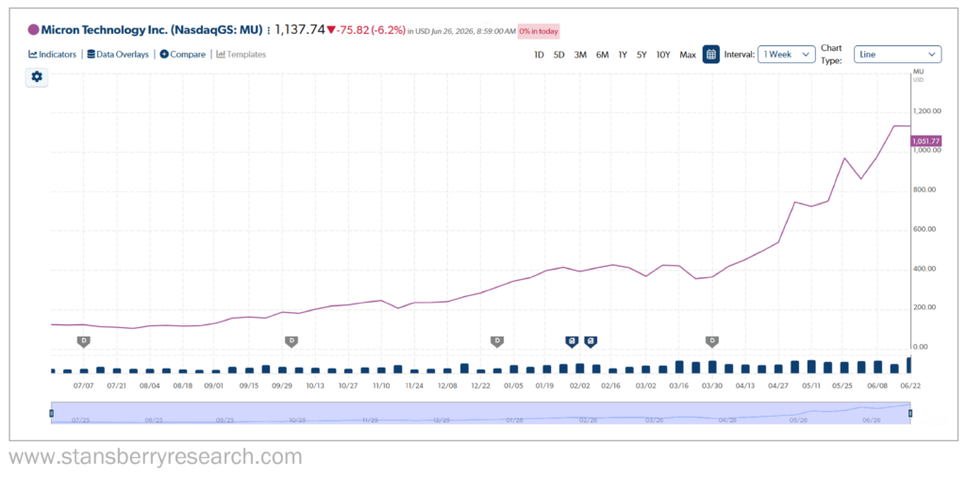966x477 pixels.
Task: Click the first earnings marker before 02/02
Action: click(572, 341)
